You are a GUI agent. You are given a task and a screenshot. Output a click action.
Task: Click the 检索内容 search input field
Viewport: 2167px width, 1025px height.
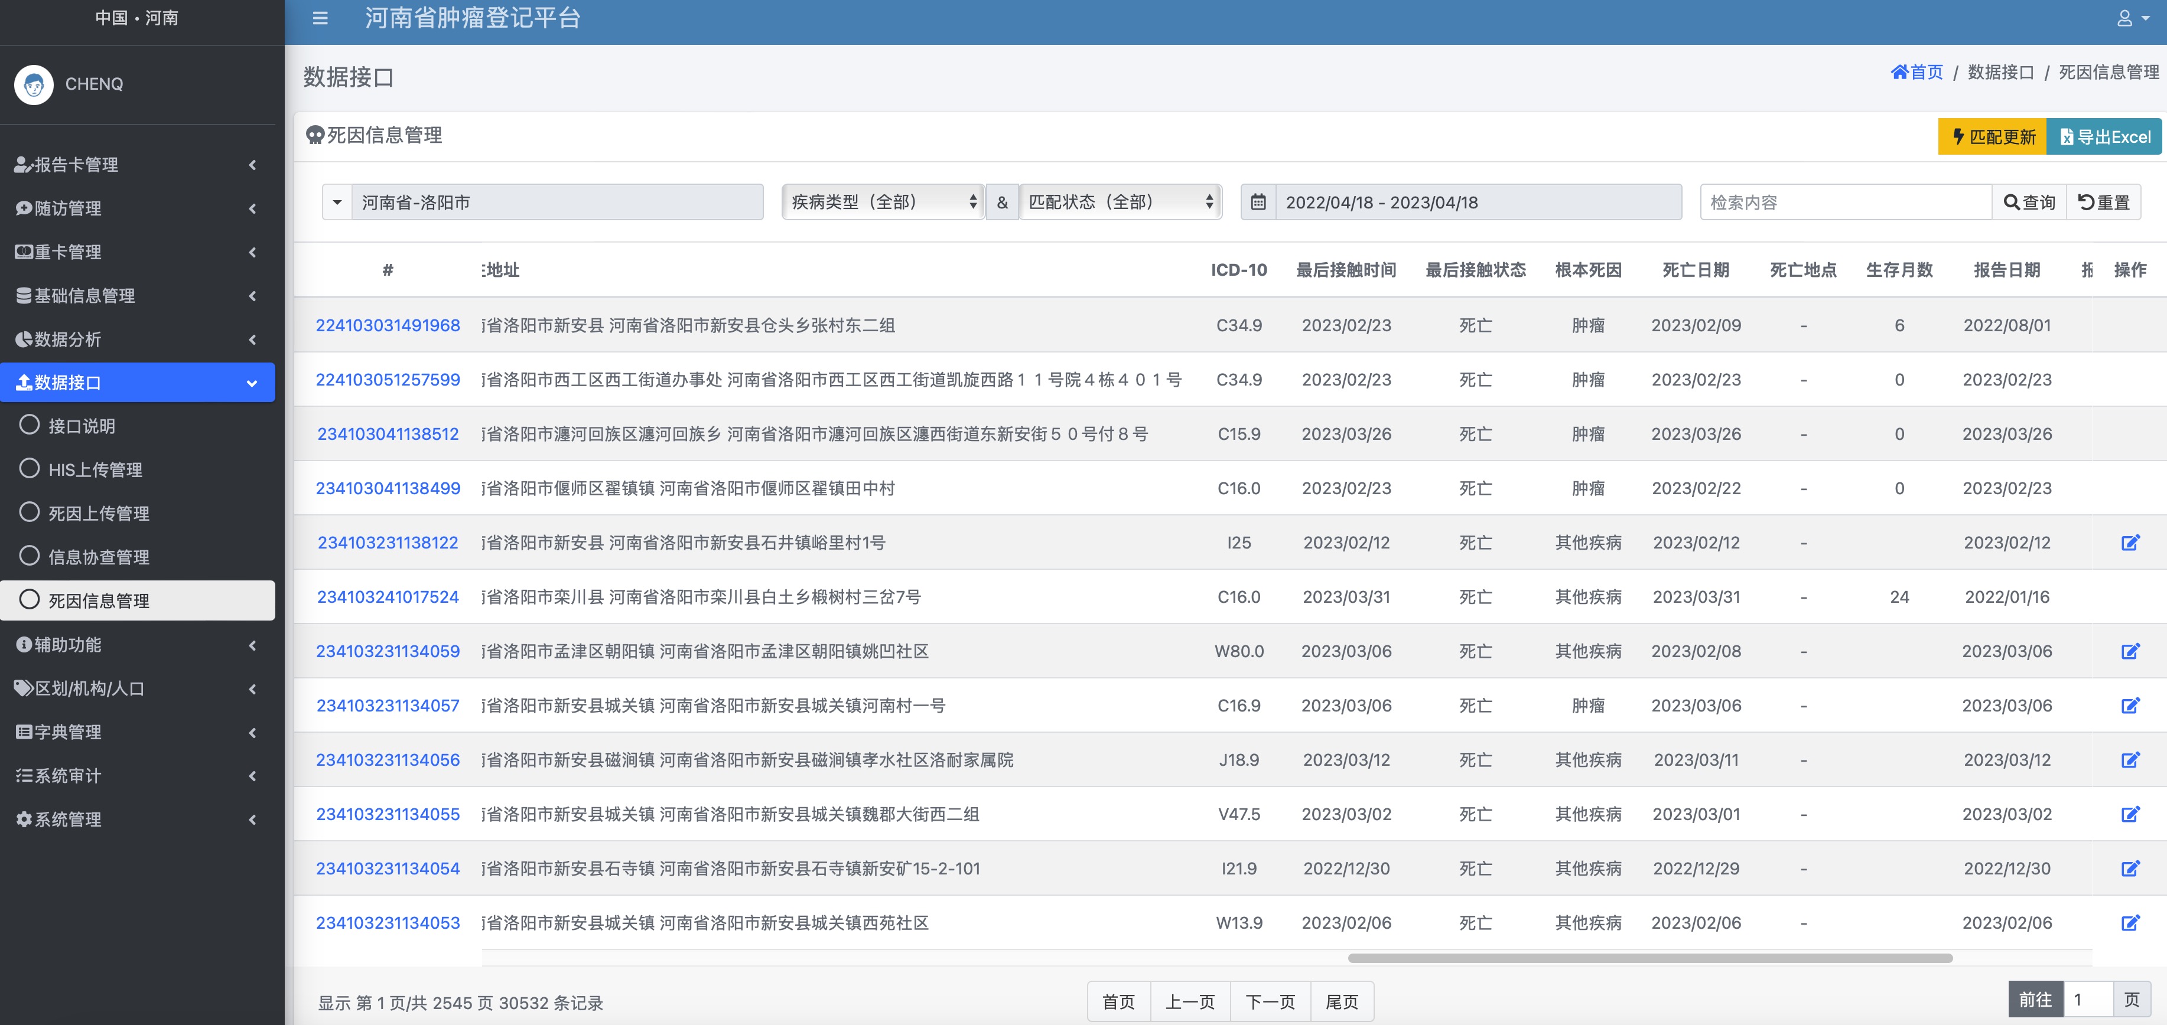1846,203
